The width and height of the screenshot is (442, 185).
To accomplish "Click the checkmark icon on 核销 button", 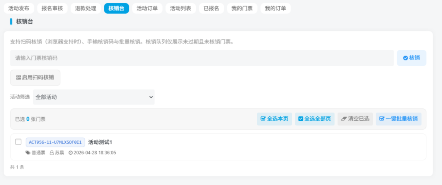I will [405, 58].
